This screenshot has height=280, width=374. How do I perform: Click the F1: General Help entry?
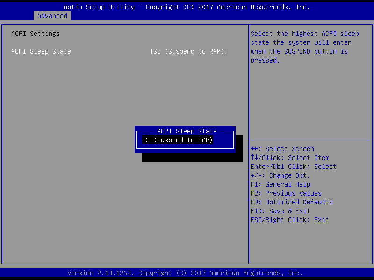pos(280,184)
